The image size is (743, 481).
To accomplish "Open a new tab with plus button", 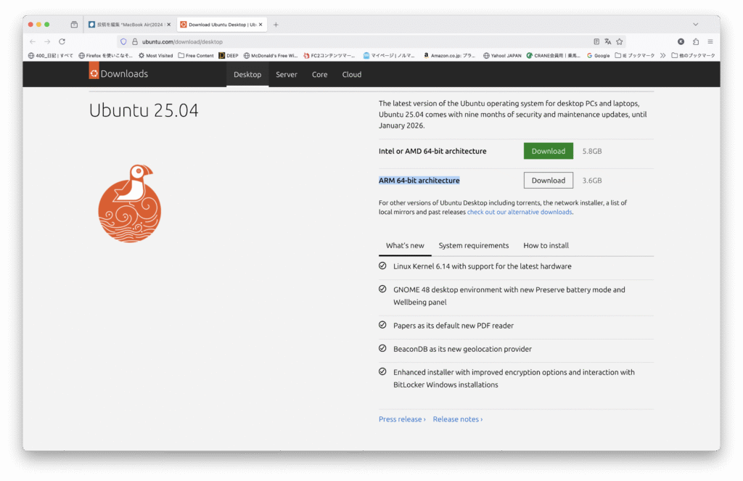I will [276, 24].
